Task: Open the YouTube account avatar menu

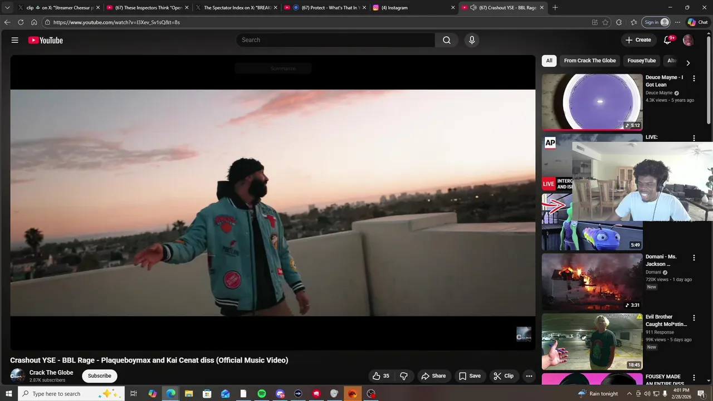Action: tap(688, 40)
